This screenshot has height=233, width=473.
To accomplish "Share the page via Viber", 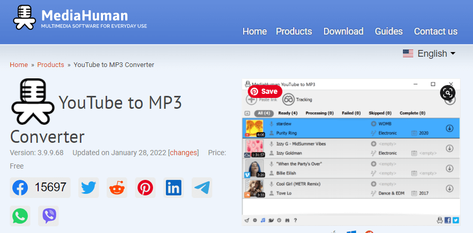I will tap(48, 216).
